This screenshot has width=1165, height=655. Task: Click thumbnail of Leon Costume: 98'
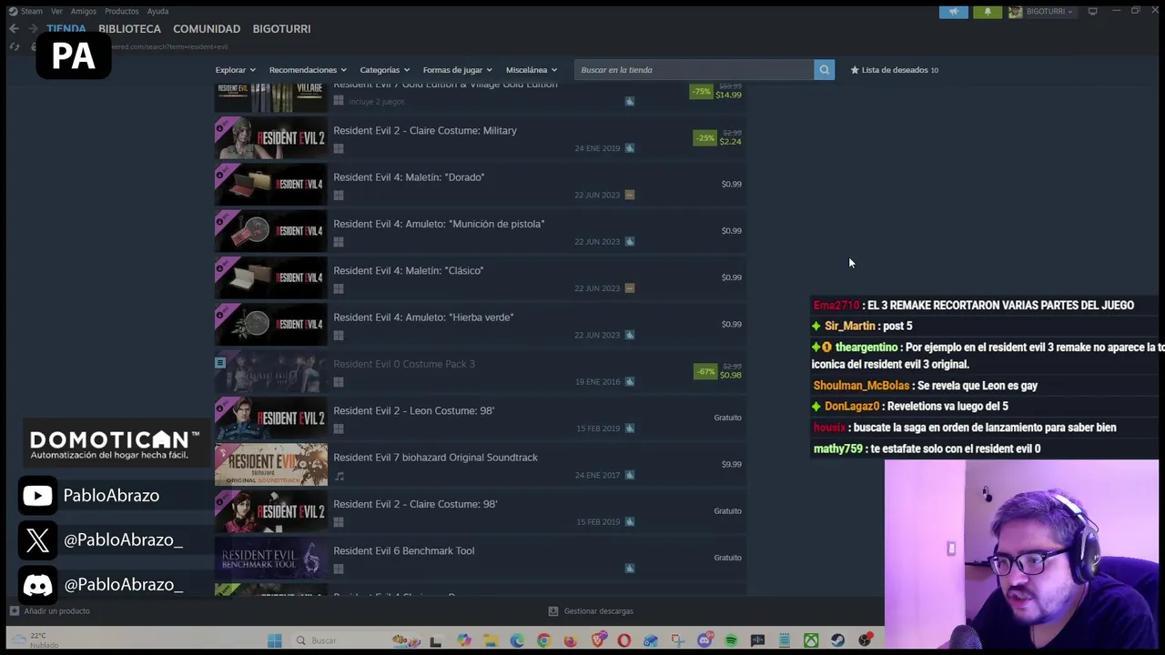coord(270,418)
